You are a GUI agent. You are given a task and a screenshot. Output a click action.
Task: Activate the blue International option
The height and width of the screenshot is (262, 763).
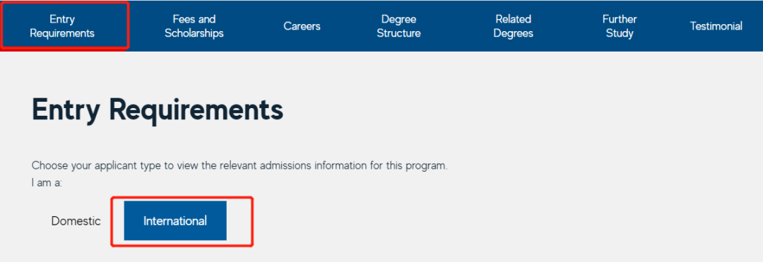(x=175, y=220)
